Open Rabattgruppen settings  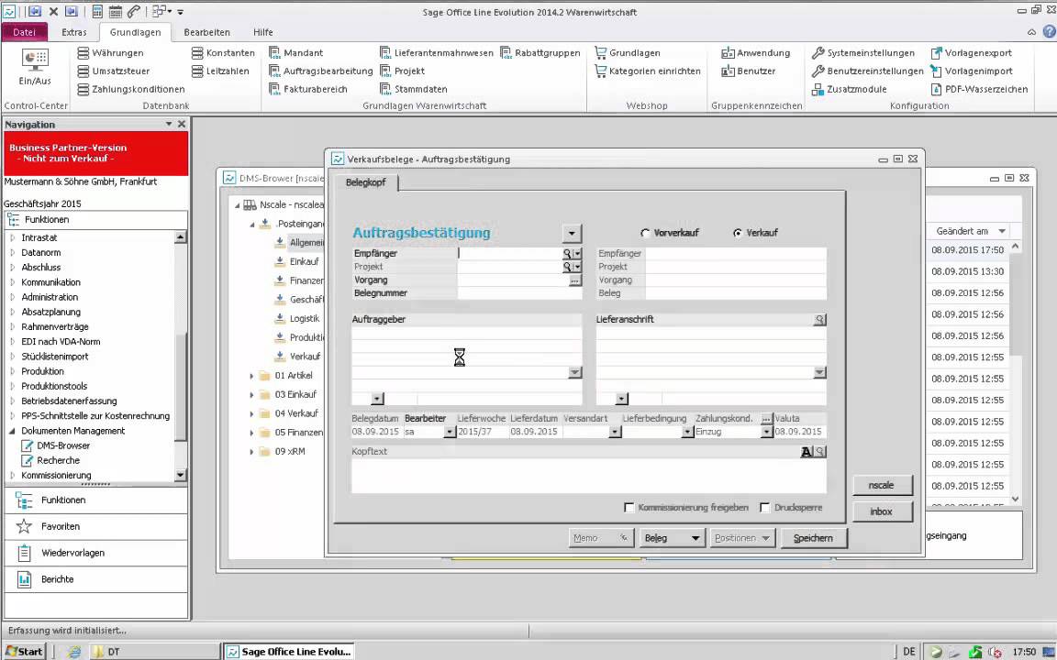pos(540,52)
